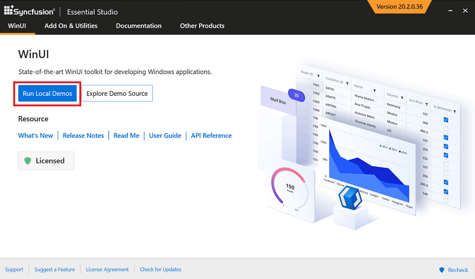Image resolution: width=475 pixels, height=279 pixels.
Task: Open the Read Me link
Action: [x=127, y=135]
